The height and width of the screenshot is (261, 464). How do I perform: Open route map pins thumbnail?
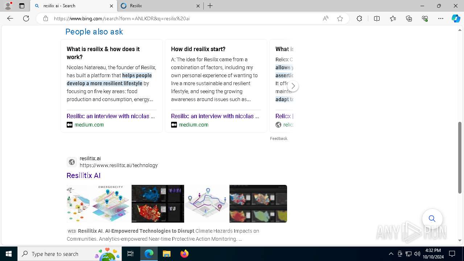coord(207,204)
